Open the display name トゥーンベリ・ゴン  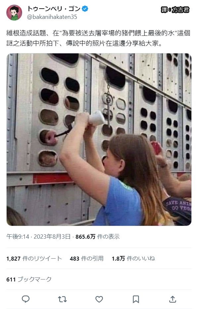pyautogui.click(x=54, y=9)
